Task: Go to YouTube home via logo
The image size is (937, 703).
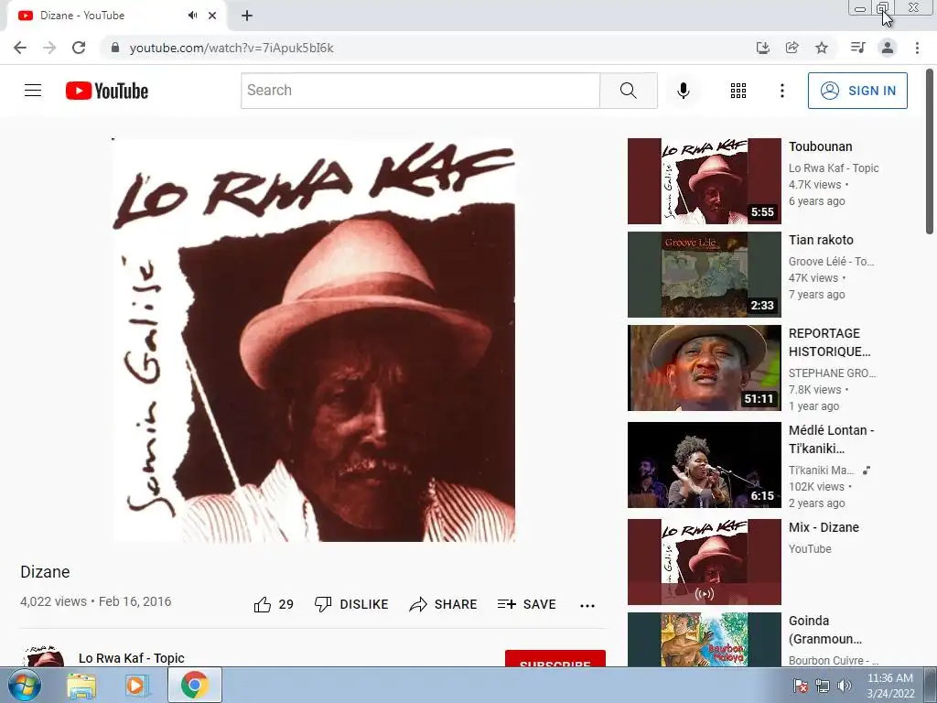Action: tap(107, 91)
